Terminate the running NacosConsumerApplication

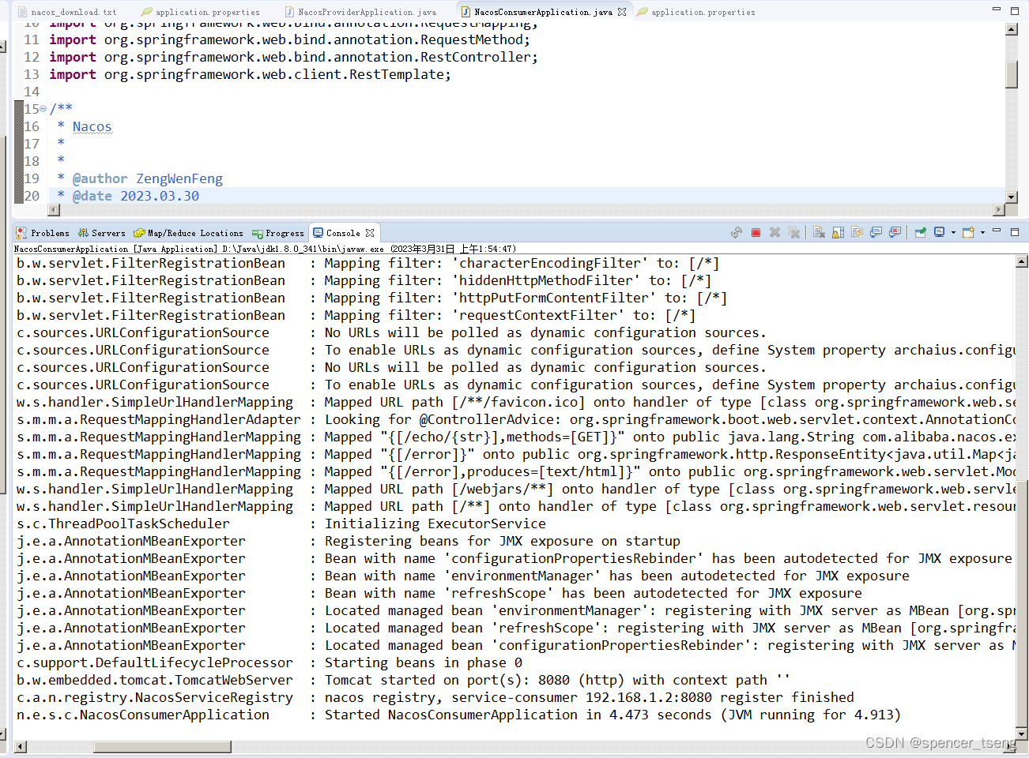(756, 232)
